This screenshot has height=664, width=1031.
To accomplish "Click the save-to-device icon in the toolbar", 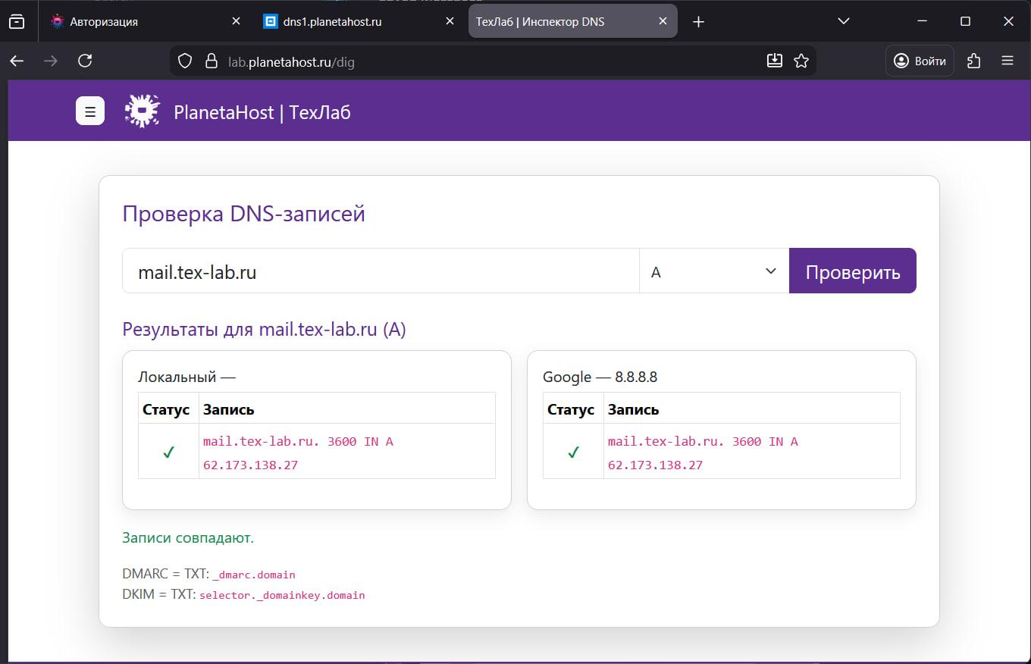I will [x=775, y=60].
